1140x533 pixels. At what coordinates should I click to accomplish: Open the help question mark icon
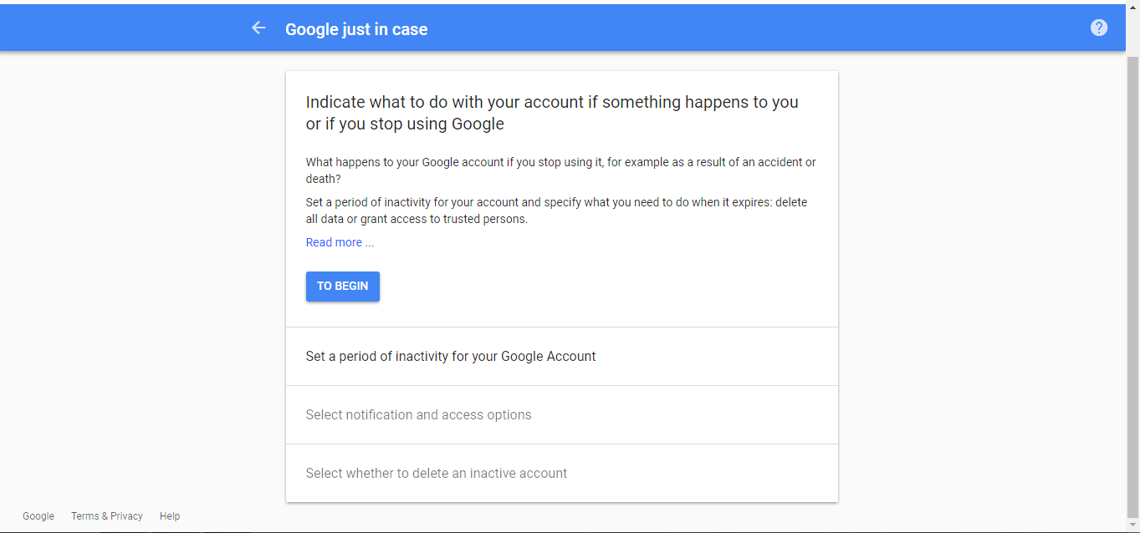coord(1099,28)
